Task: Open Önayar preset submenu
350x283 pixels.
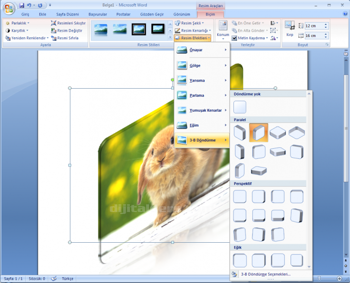Action: tap(202, 50)
